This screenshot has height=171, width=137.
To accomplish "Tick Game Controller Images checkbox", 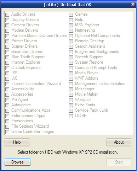I will pos(7,132).
